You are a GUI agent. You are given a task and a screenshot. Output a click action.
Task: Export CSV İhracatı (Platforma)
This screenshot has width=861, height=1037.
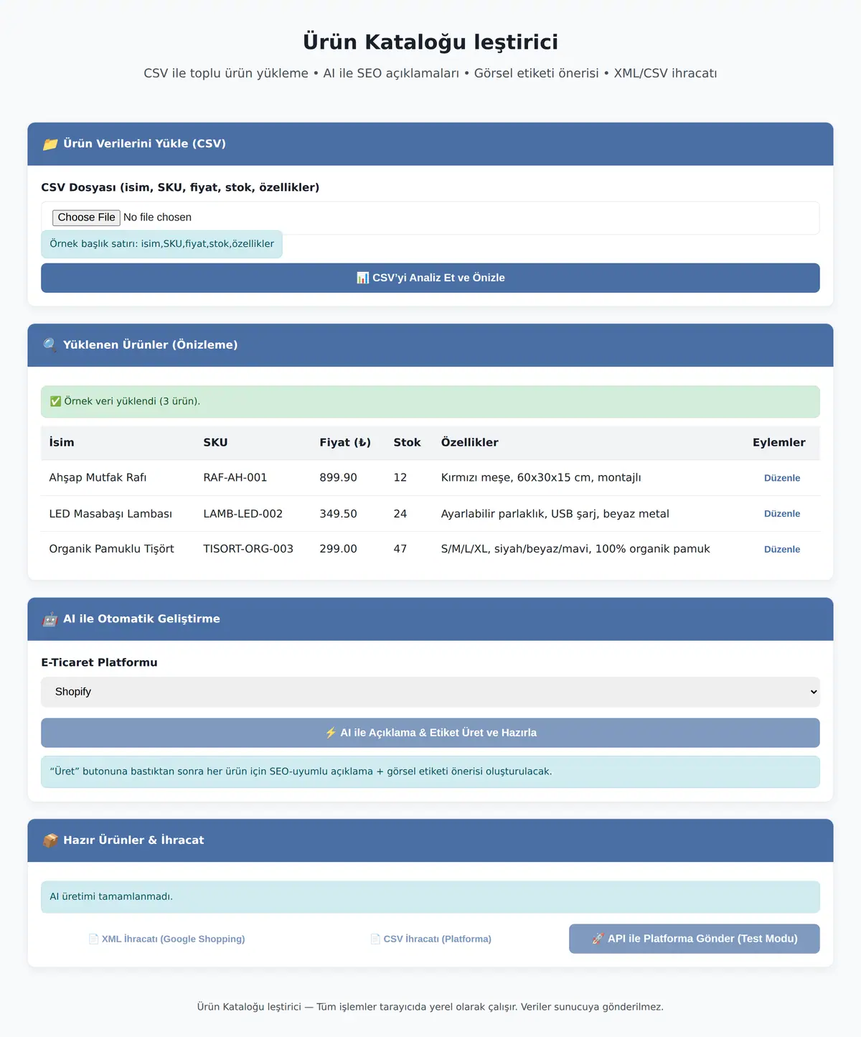pyautogui.click(x=430, y=939)
